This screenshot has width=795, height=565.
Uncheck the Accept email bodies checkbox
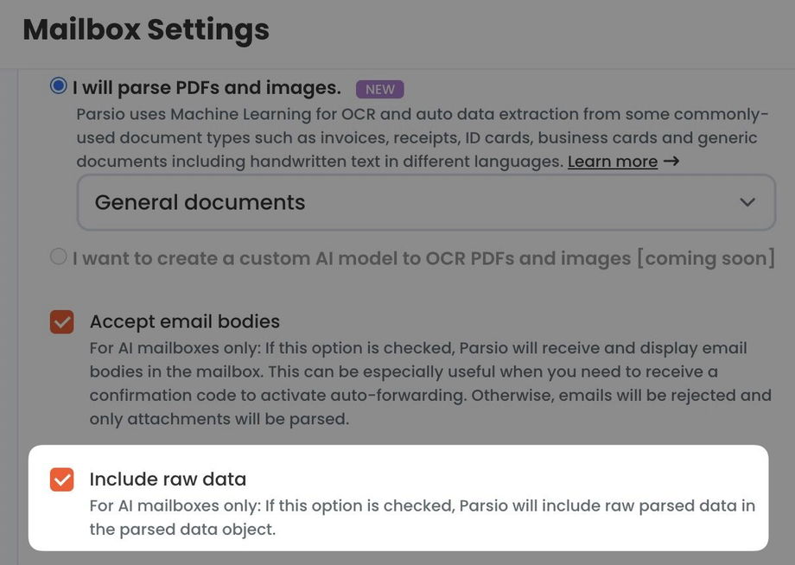(x=62, y=322)
